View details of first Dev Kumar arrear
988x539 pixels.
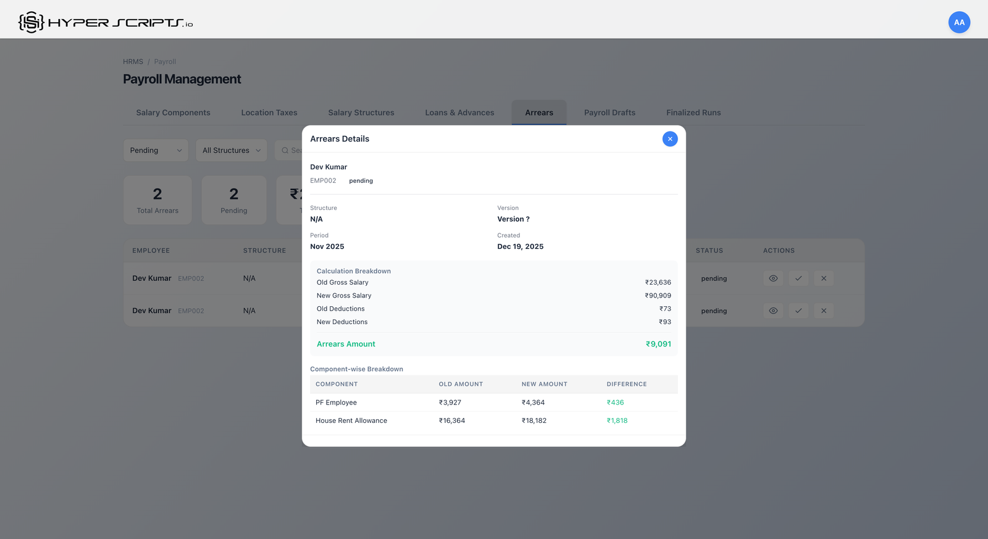pyautogui.click(x=773, y=278)
